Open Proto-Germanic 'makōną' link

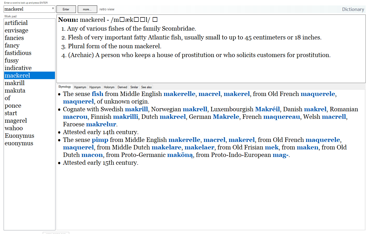click(180, 155)
